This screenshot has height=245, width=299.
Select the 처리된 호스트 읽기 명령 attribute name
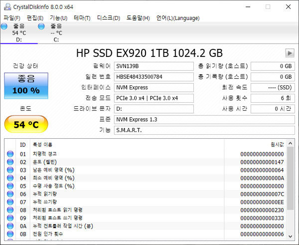58,210
